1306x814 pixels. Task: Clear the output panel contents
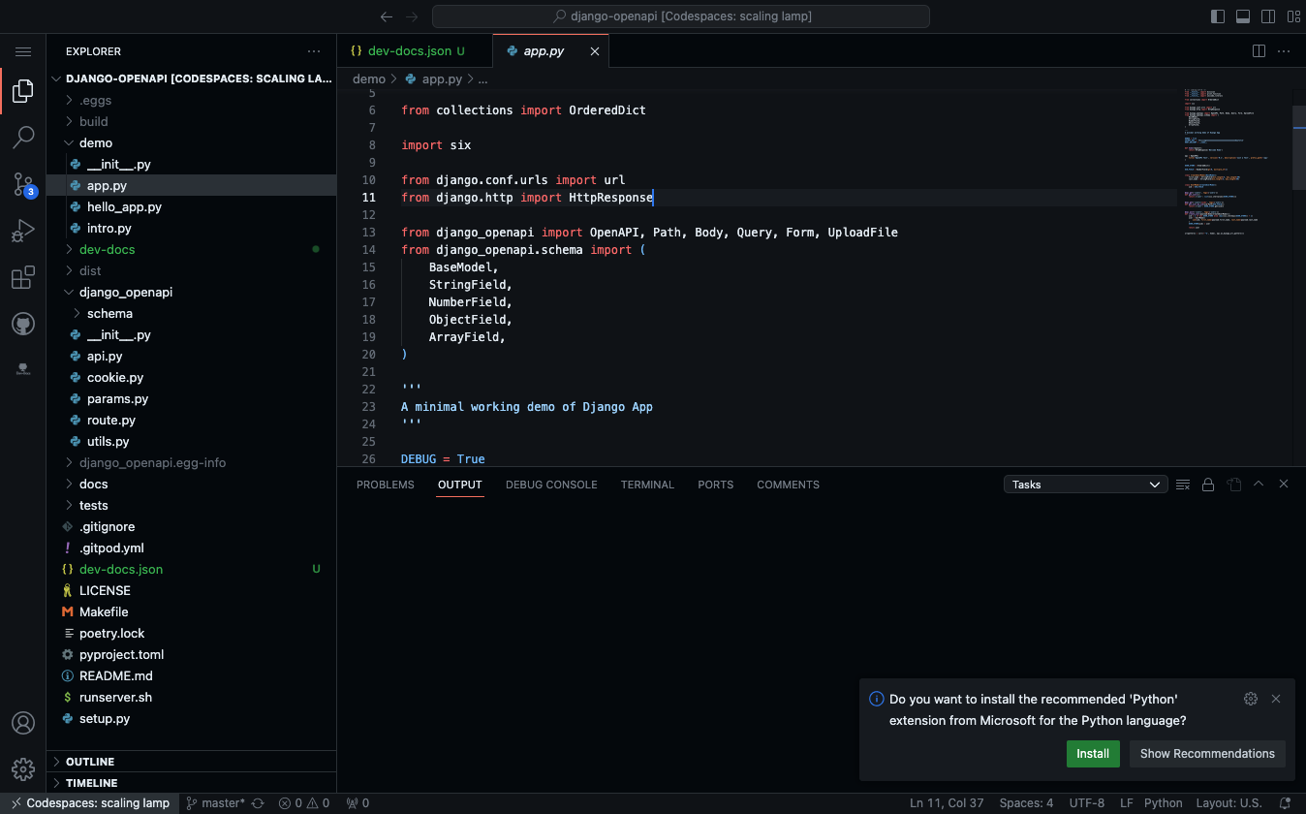coord(1183,485)
